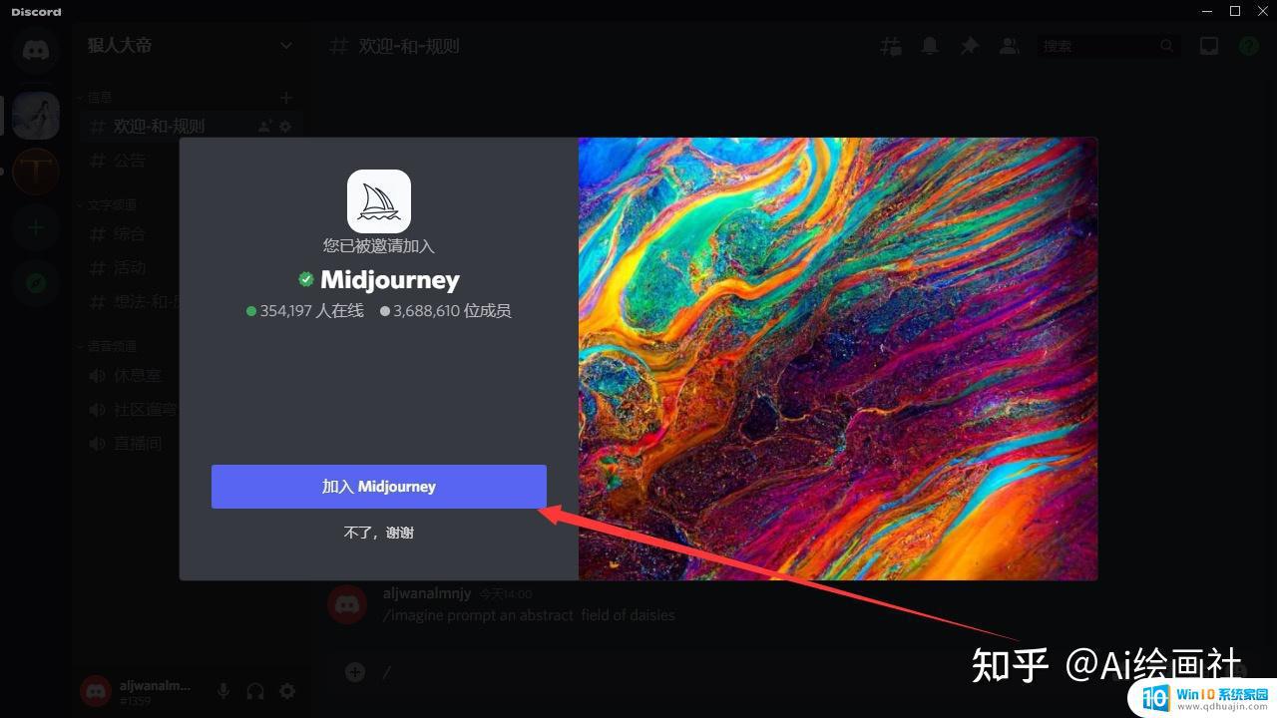Click the aljwanalm... username in user panel

155,685
